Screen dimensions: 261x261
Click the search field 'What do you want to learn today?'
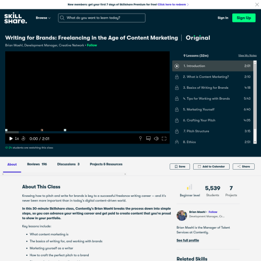tap(102, 18)
